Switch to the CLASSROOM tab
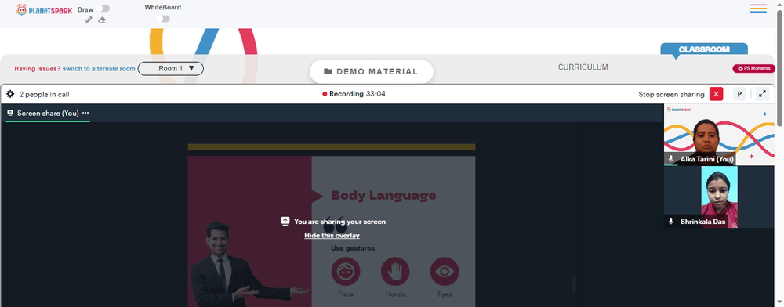Screen dimensions: 784x307 [x=704, y=49]
